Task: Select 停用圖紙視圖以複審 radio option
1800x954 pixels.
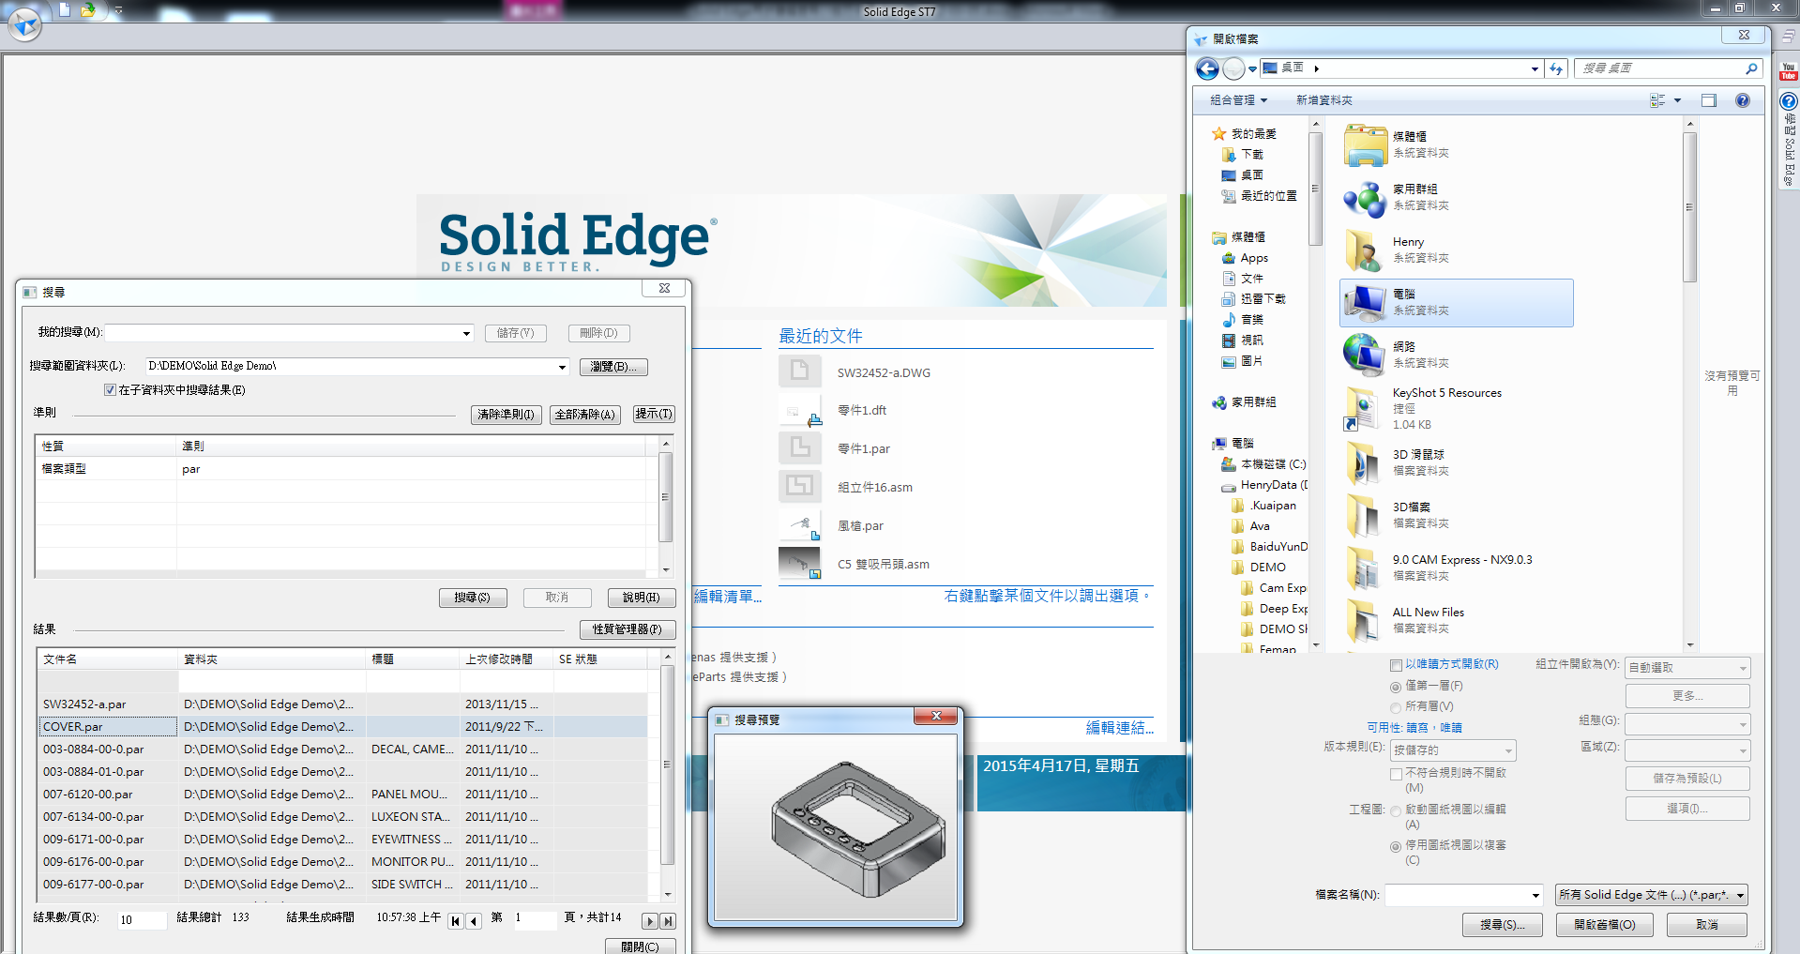Action: pos(1396,846)
